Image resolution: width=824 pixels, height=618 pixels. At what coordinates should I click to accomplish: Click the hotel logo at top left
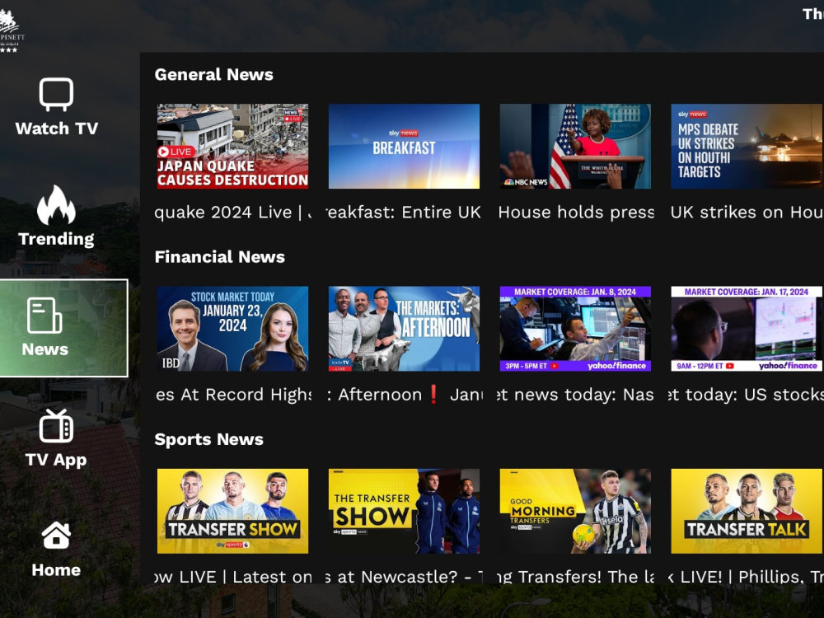coord(11,30)
